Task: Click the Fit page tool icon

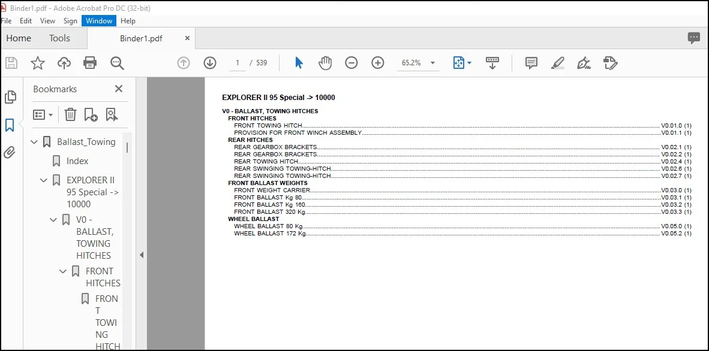Action: point(458,63)
